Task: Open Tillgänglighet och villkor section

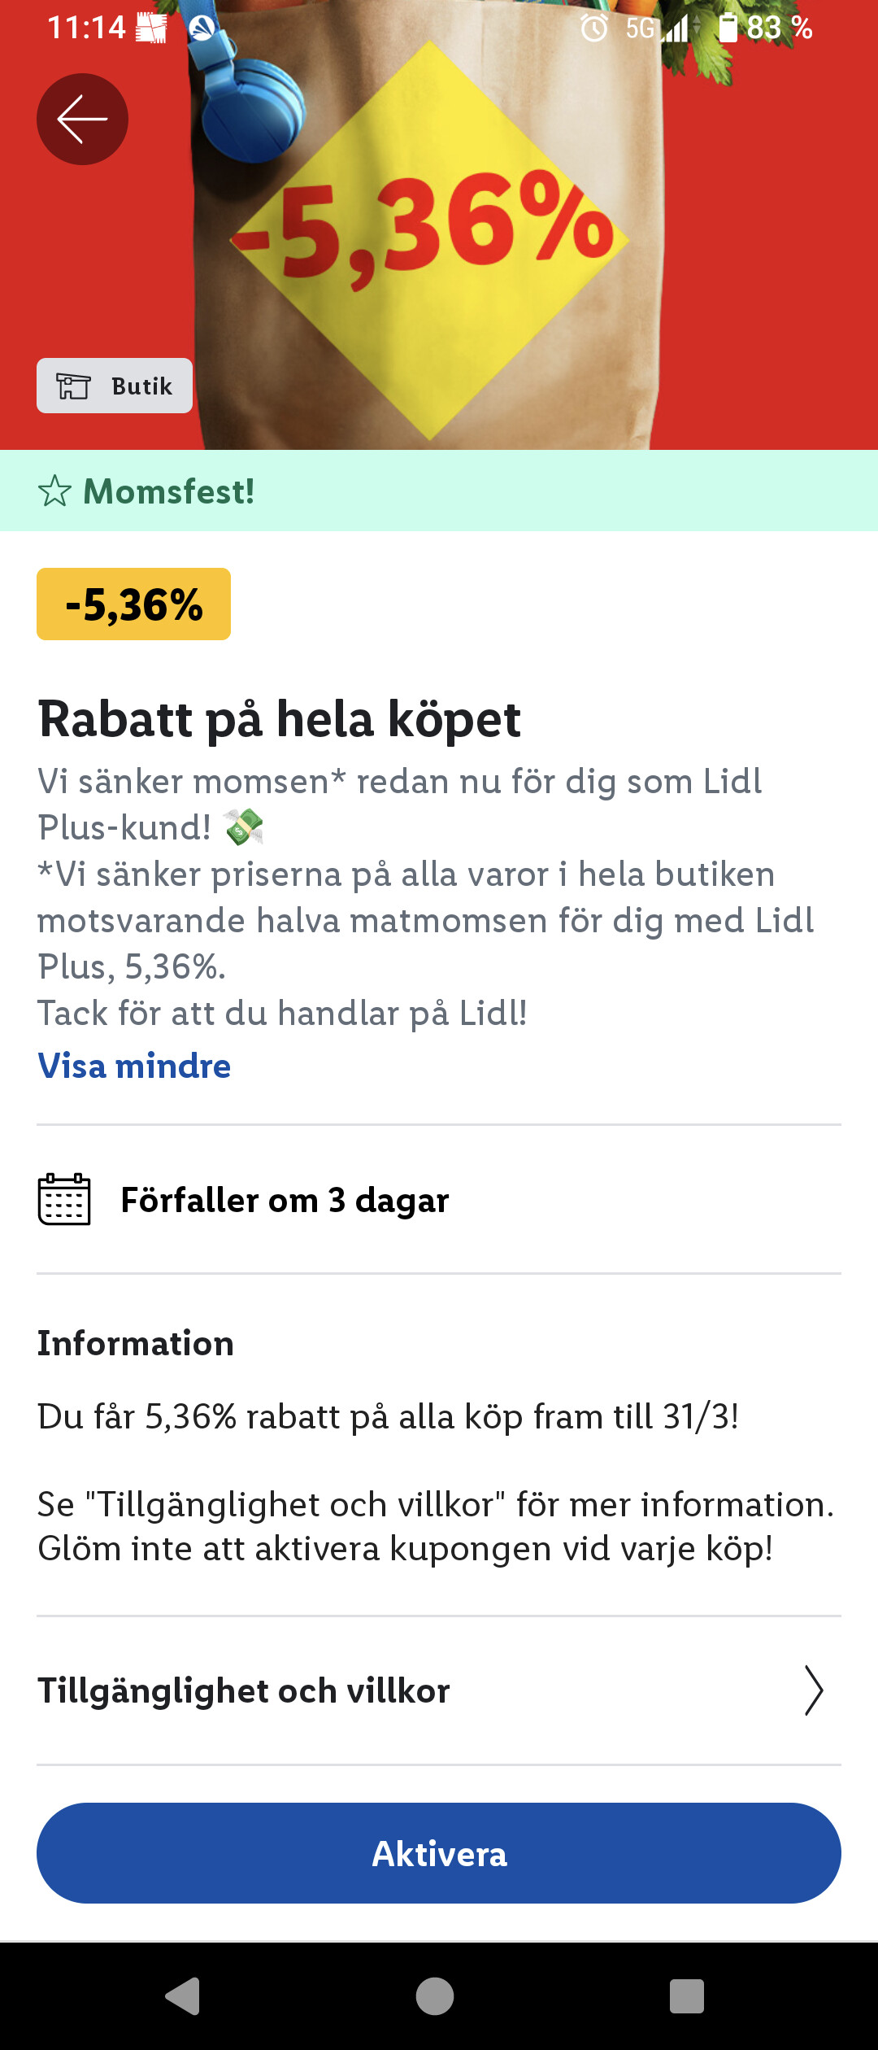Action: (244, 1690)
